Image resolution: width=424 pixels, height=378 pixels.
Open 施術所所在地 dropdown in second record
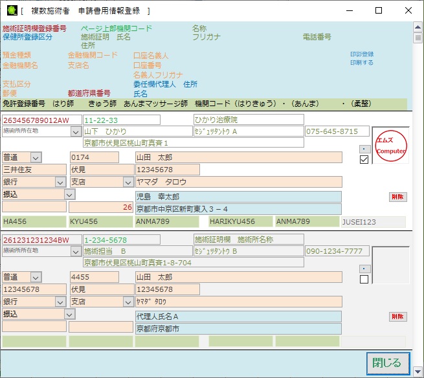click(76, 252)
